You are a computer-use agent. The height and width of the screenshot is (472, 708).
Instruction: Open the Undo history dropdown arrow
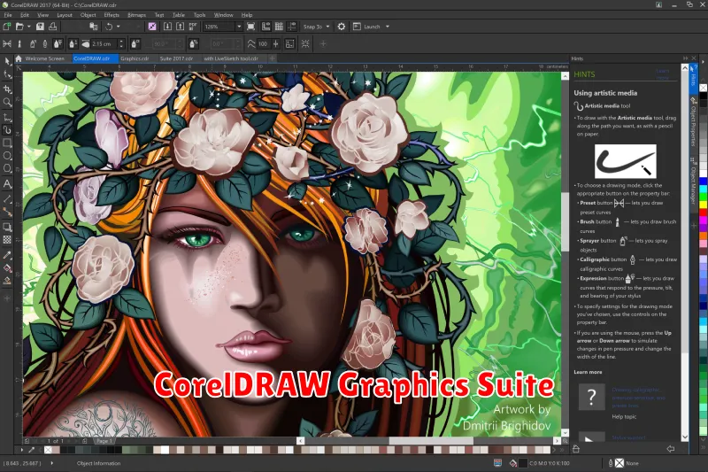pyautogui.click(x=119, y=27)
